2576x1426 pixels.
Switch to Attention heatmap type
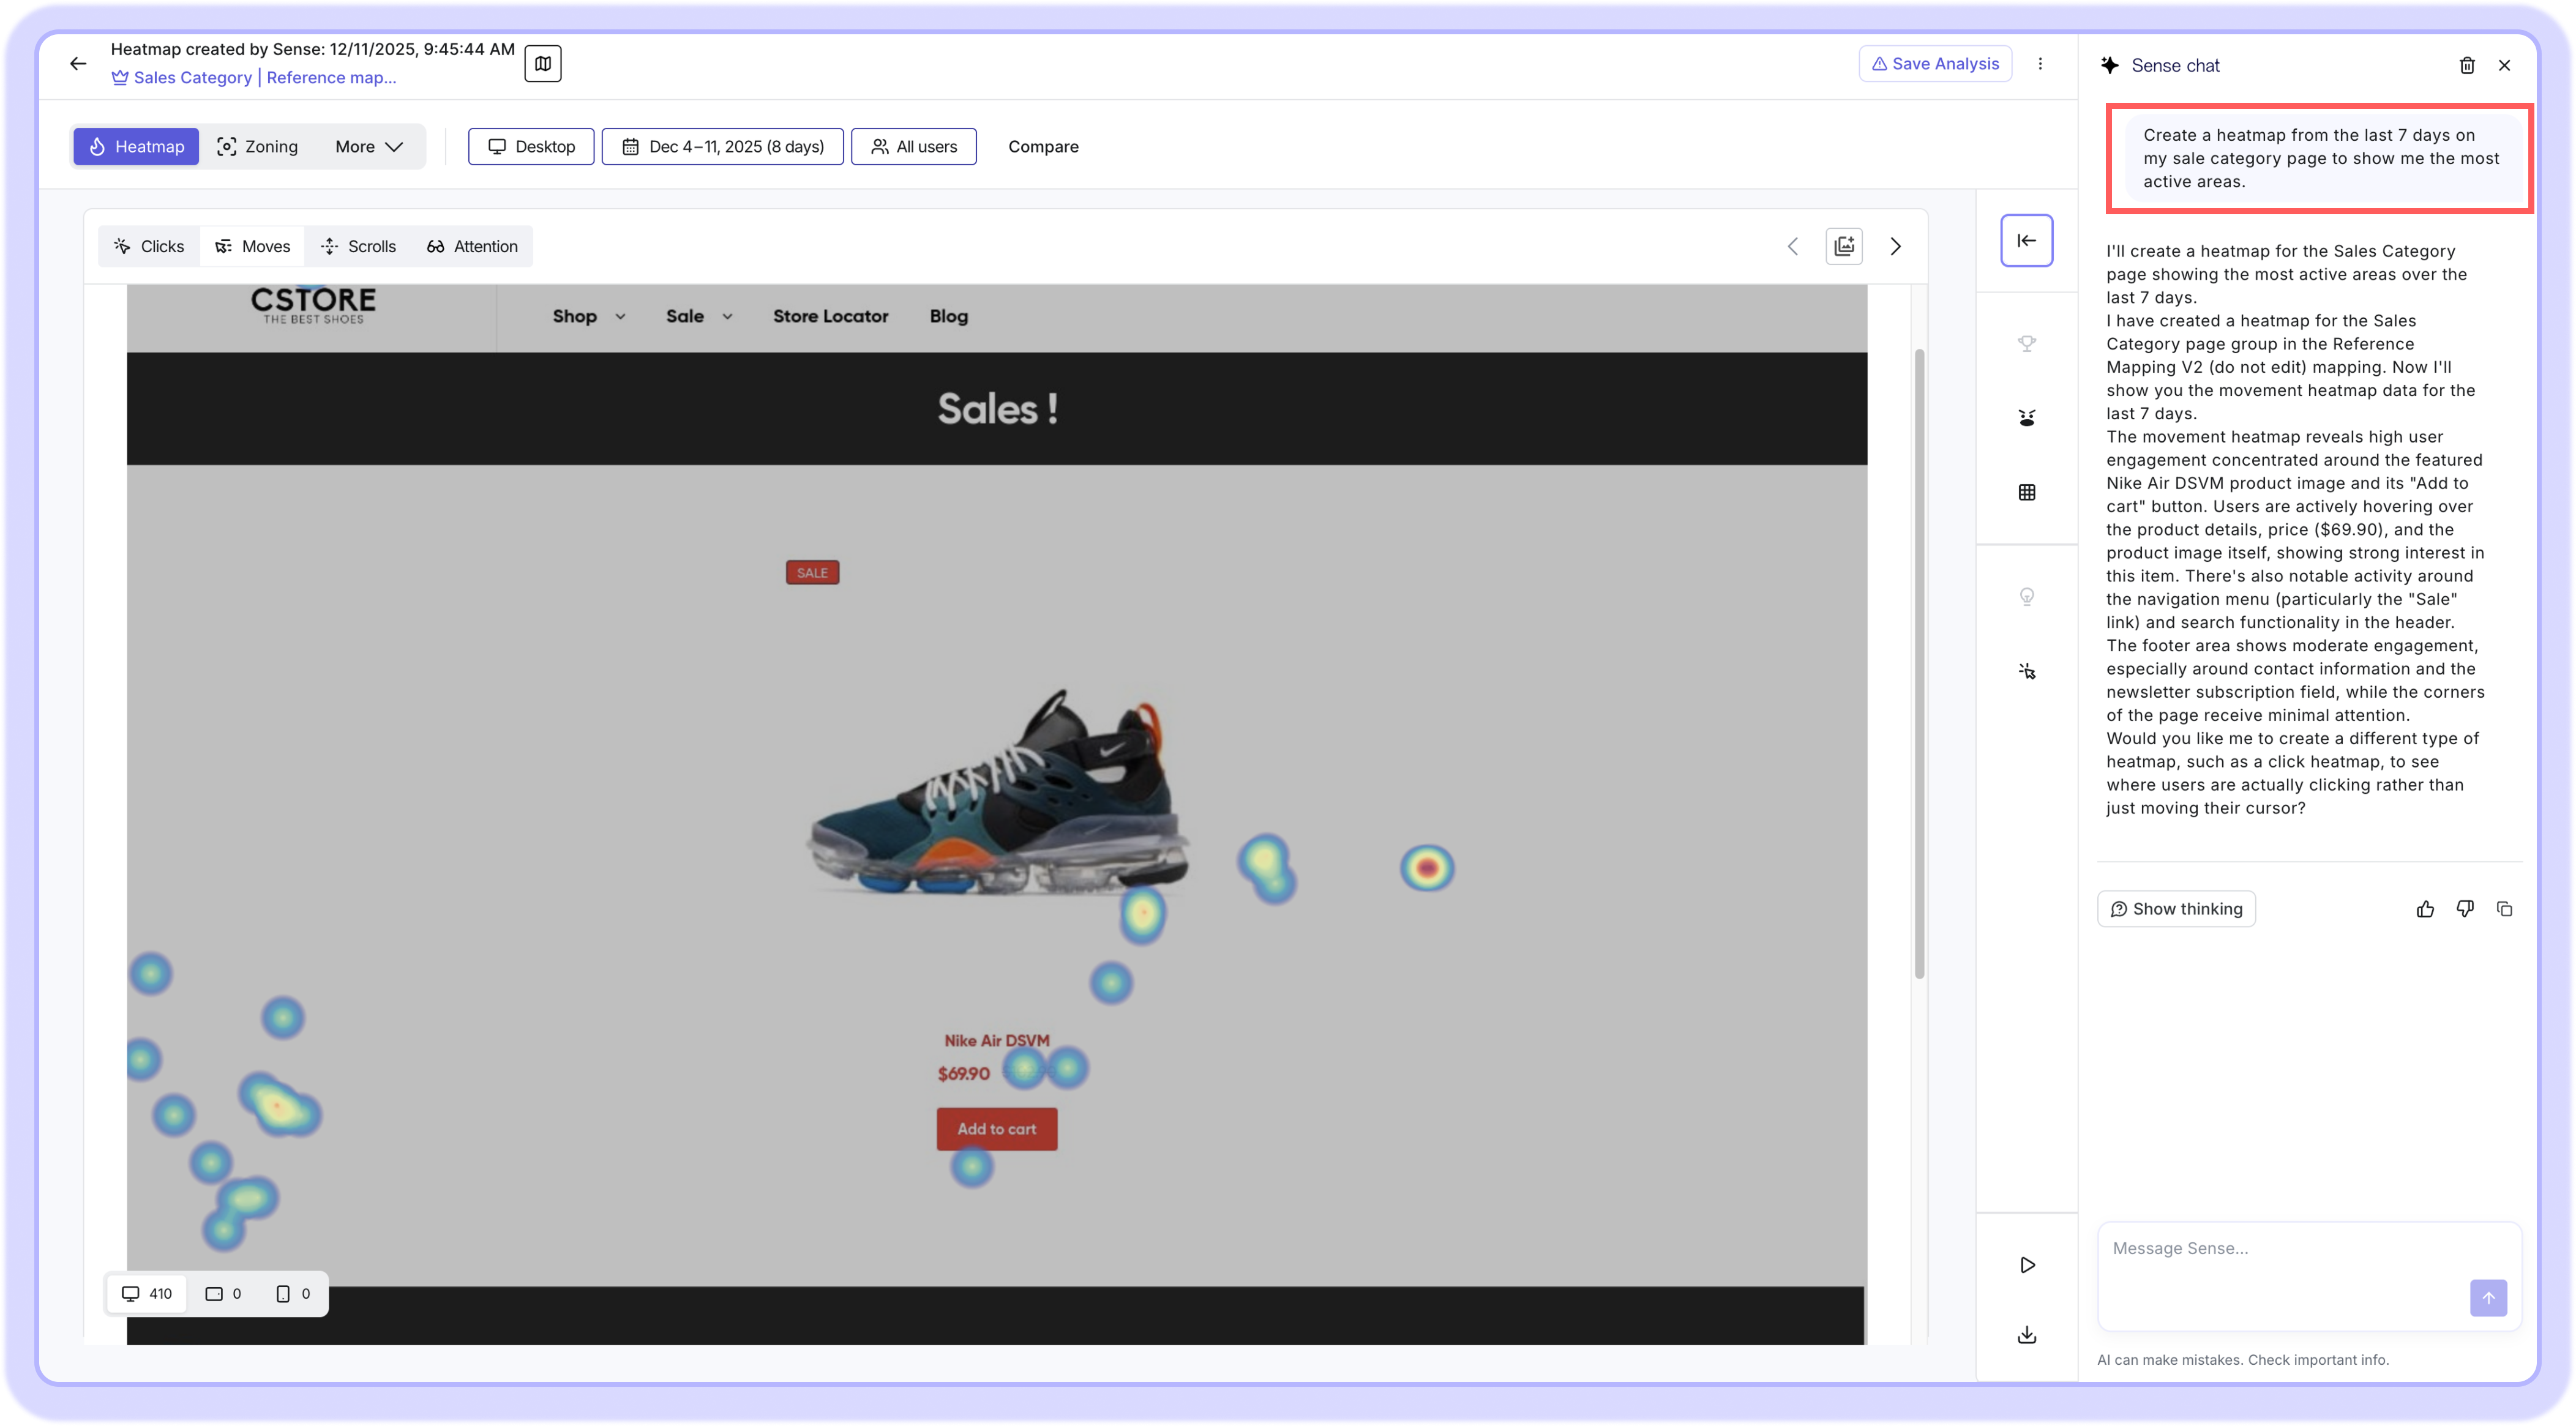pos(472,246)
